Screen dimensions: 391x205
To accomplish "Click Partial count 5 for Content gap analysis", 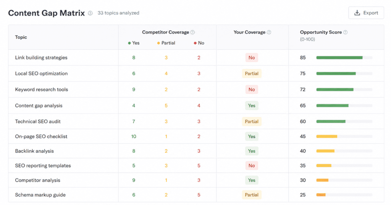I will [x=166, y=106].
